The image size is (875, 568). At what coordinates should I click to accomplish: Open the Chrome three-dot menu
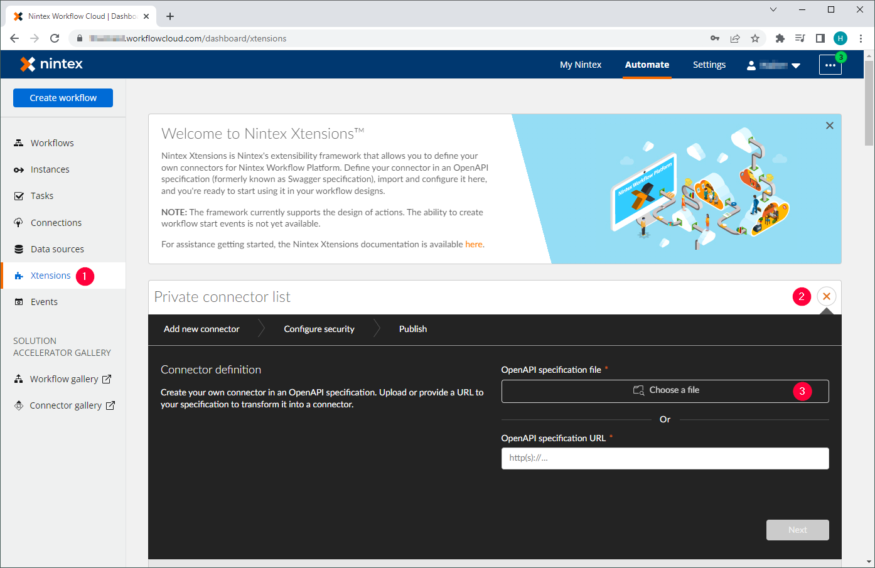[861, 38]
